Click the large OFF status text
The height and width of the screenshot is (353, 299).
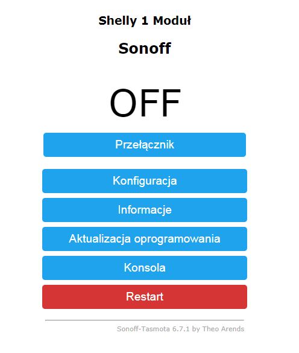[145, 103]
